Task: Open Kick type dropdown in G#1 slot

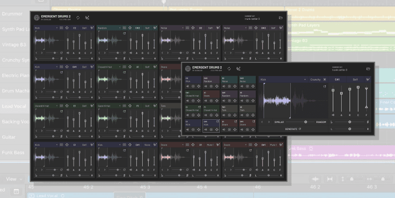Action: (46, 67)
